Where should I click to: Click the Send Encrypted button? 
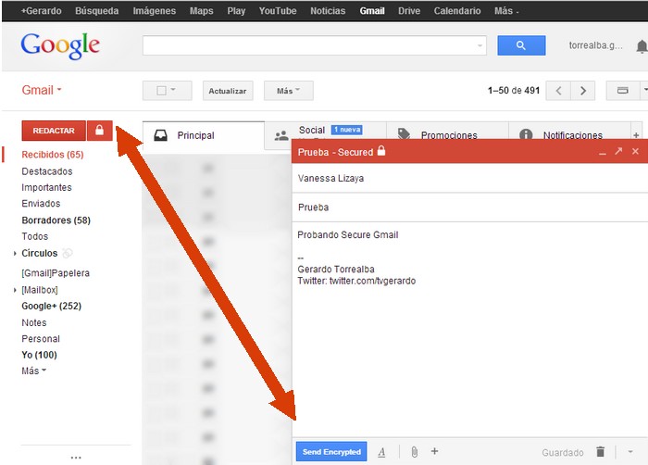(331, 452)
